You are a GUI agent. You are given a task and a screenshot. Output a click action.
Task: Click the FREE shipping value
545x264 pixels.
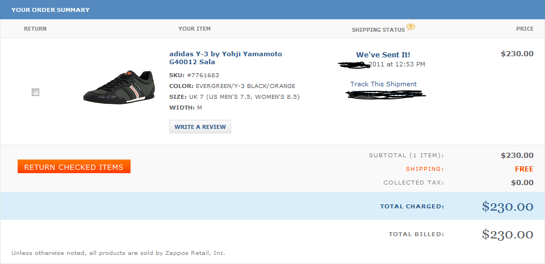[x=524, y=169]
